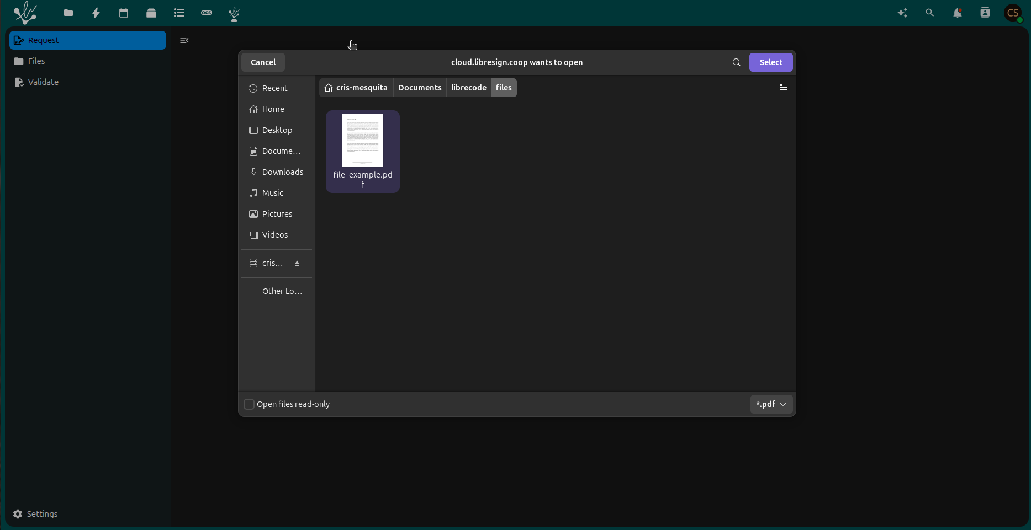Open the CS user avatar menu
The height and width of the screenshot is (530, 1031).
1013,13
